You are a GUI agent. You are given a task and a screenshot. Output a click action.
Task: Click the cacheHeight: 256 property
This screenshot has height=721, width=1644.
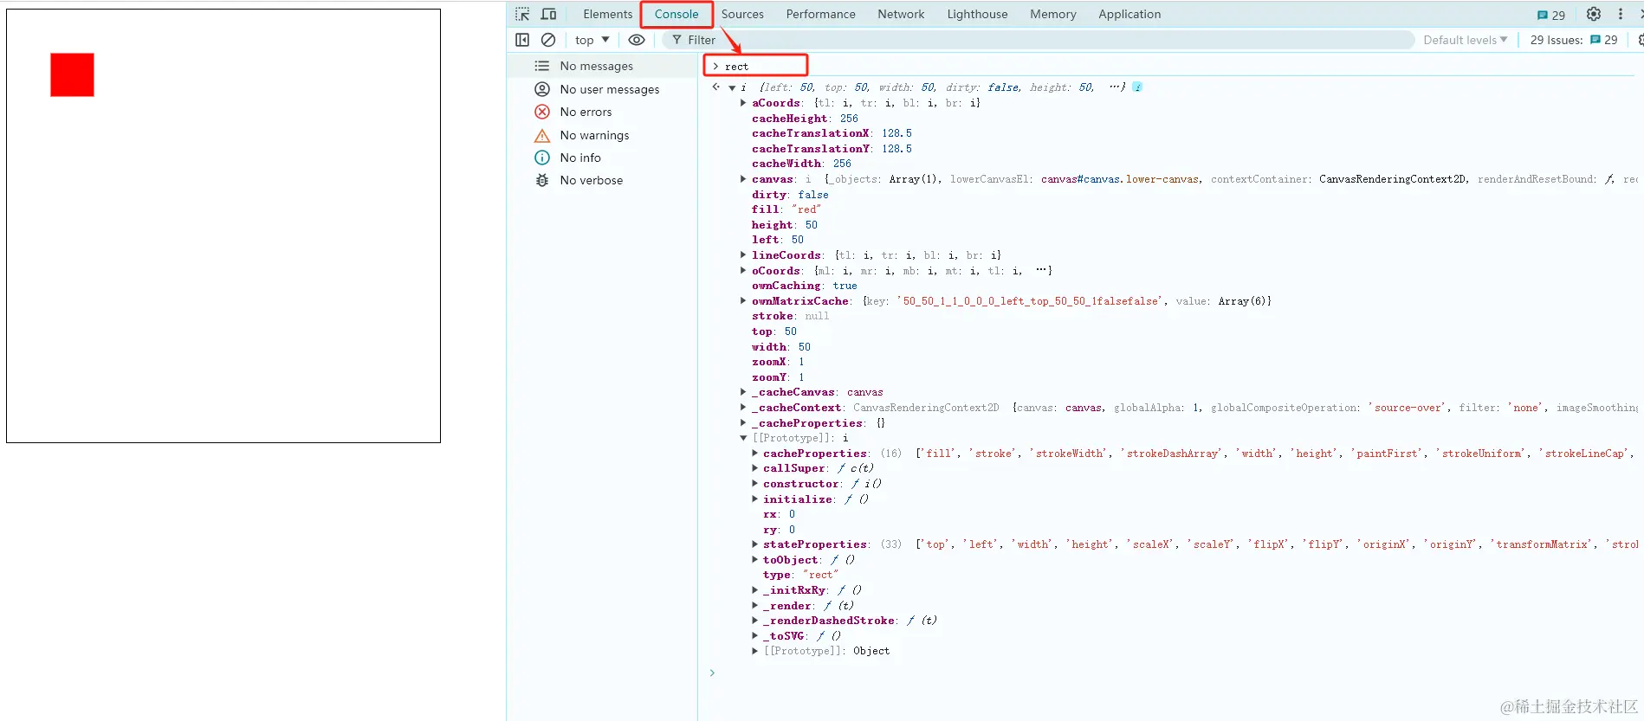click(805, 119)
